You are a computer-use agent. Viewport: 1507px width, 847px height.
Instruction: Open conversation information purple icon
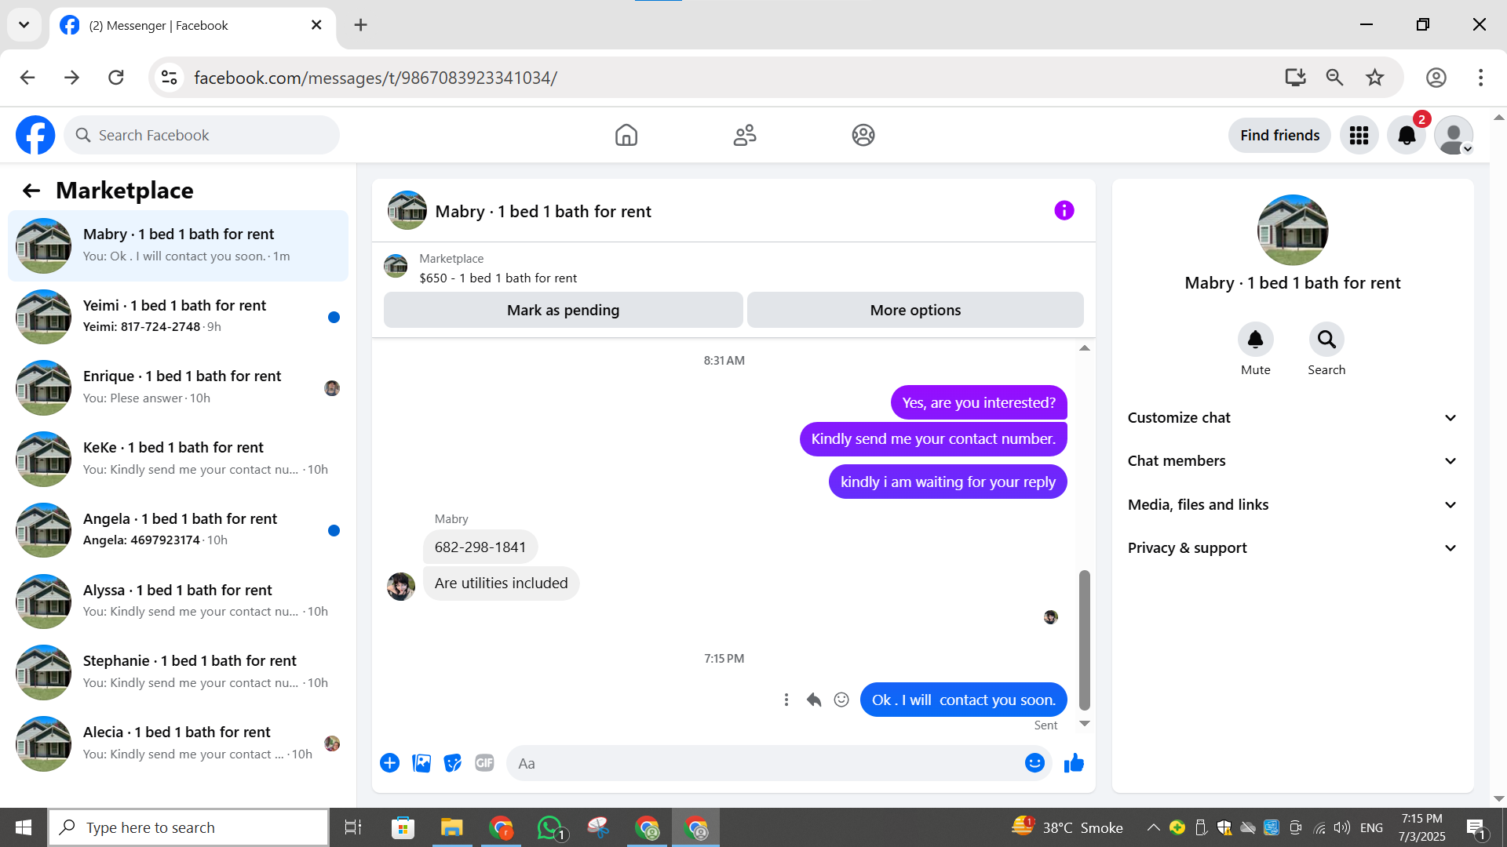point(1064,210)
